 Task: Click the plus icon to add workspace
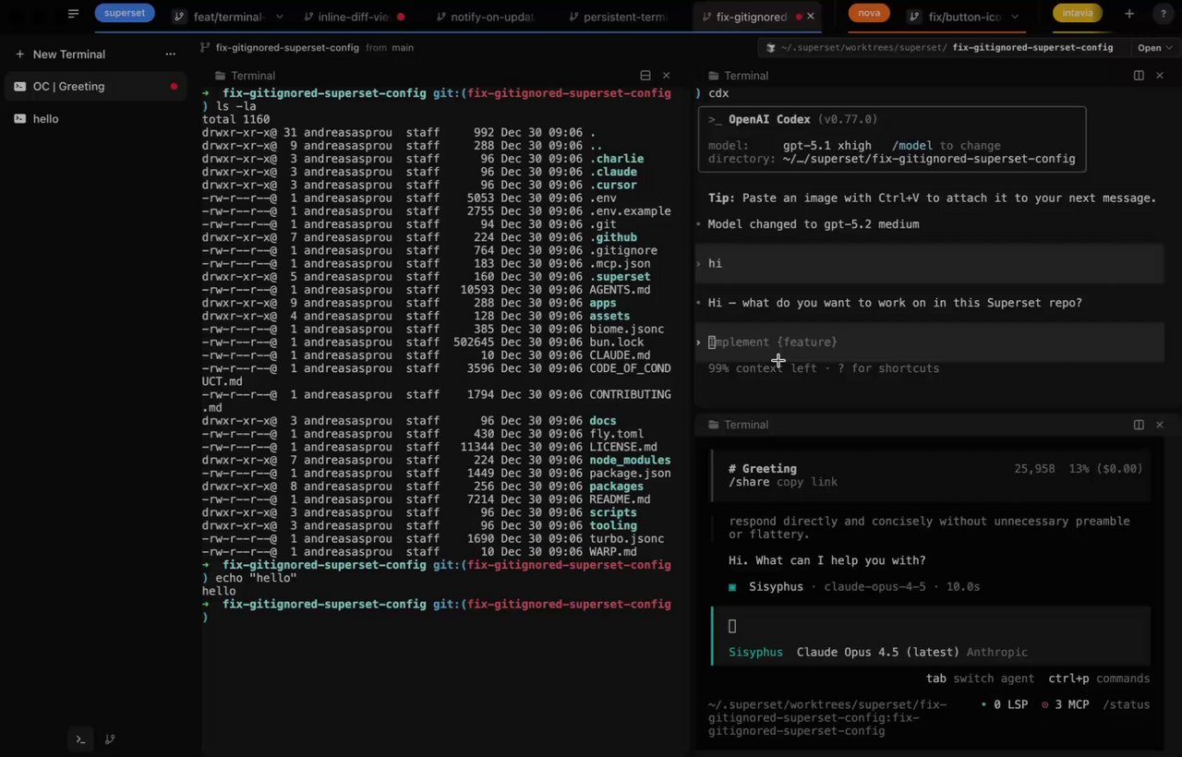(x=1129, y=14)
